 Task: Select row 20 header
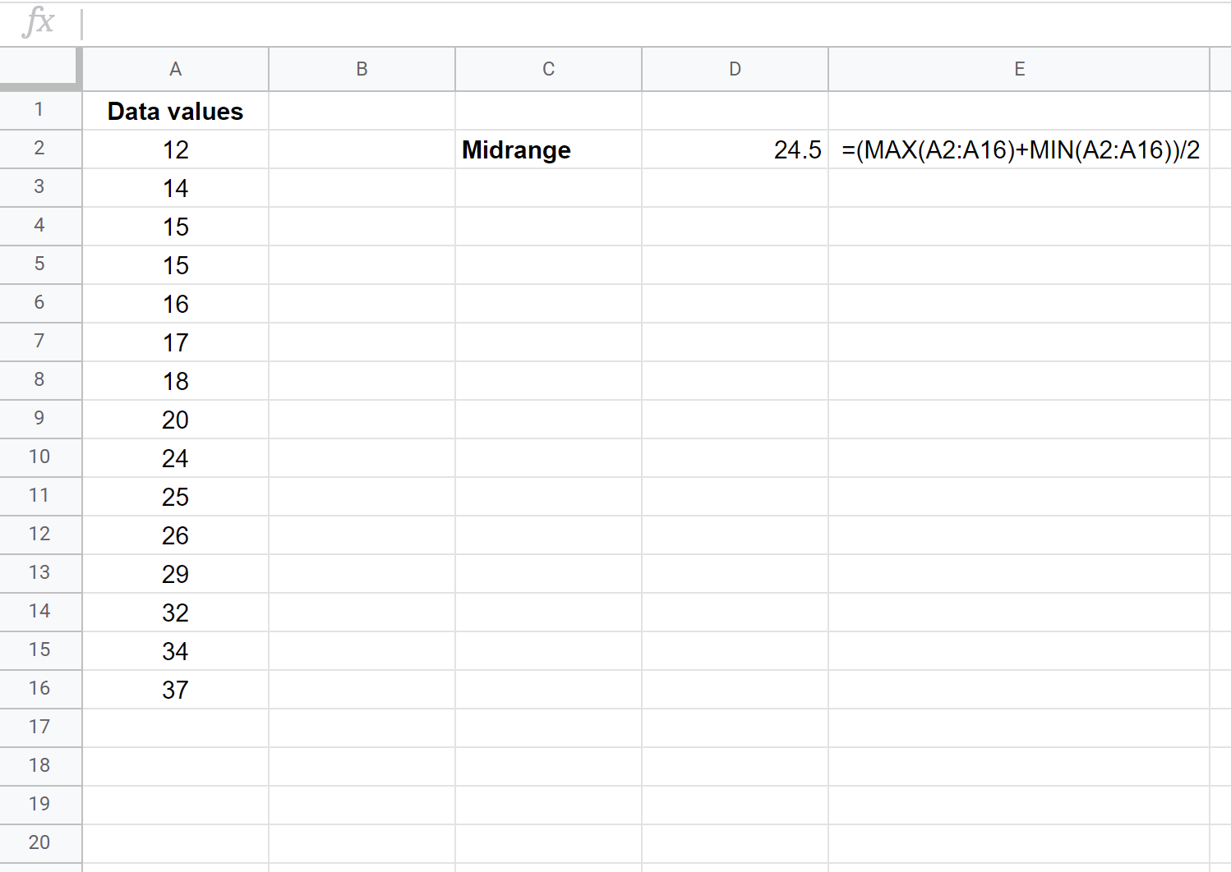coord(39,843)
